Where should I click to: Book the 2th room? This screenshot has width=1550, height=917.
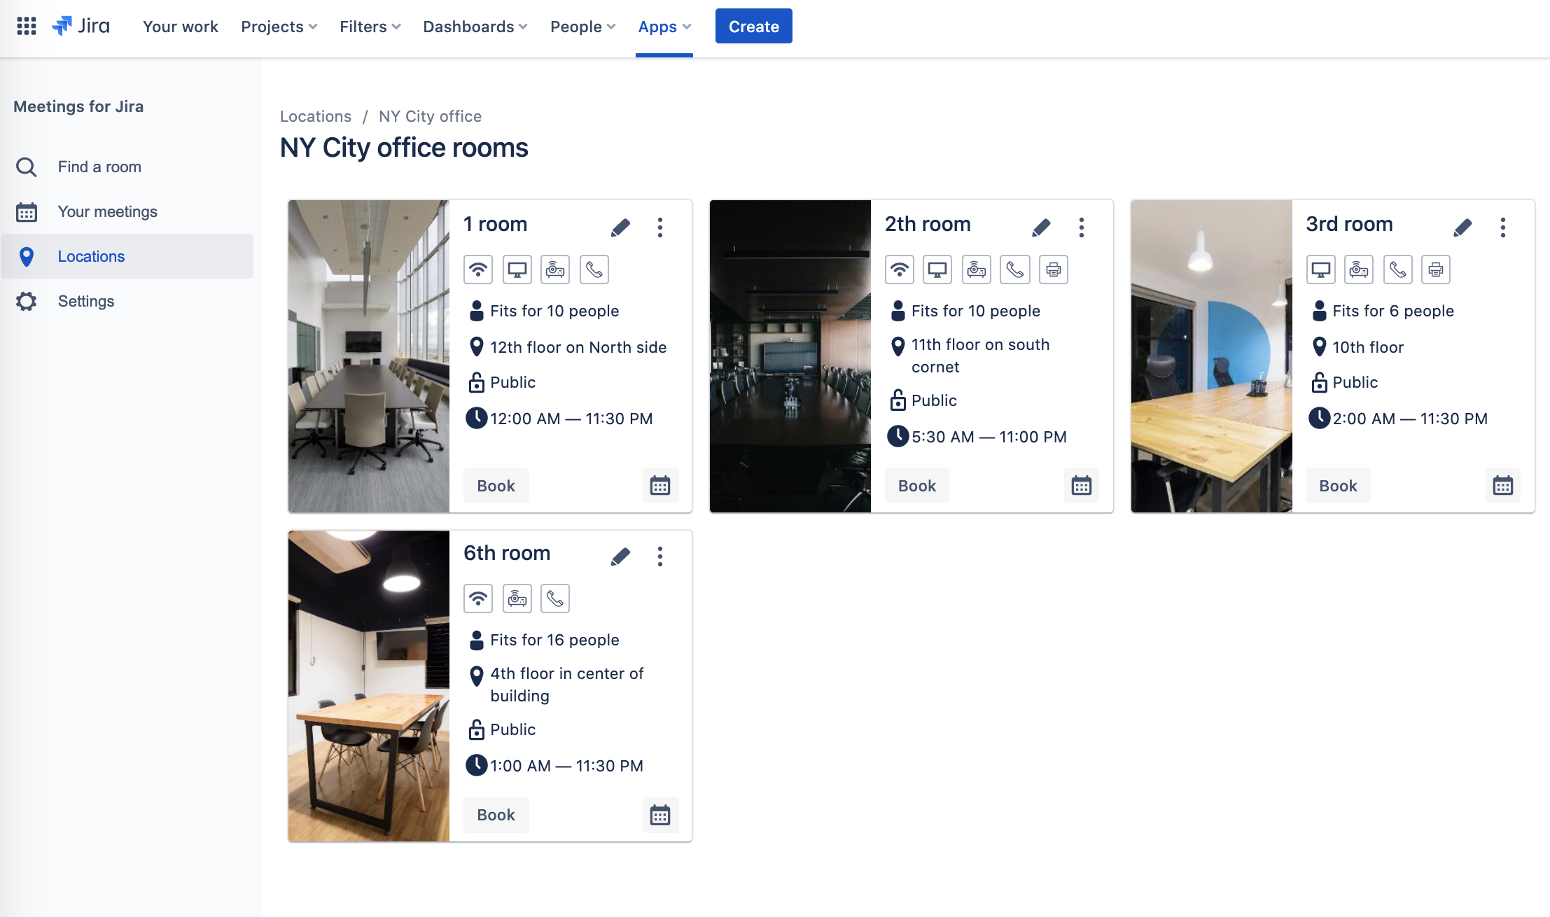point(916,485)
